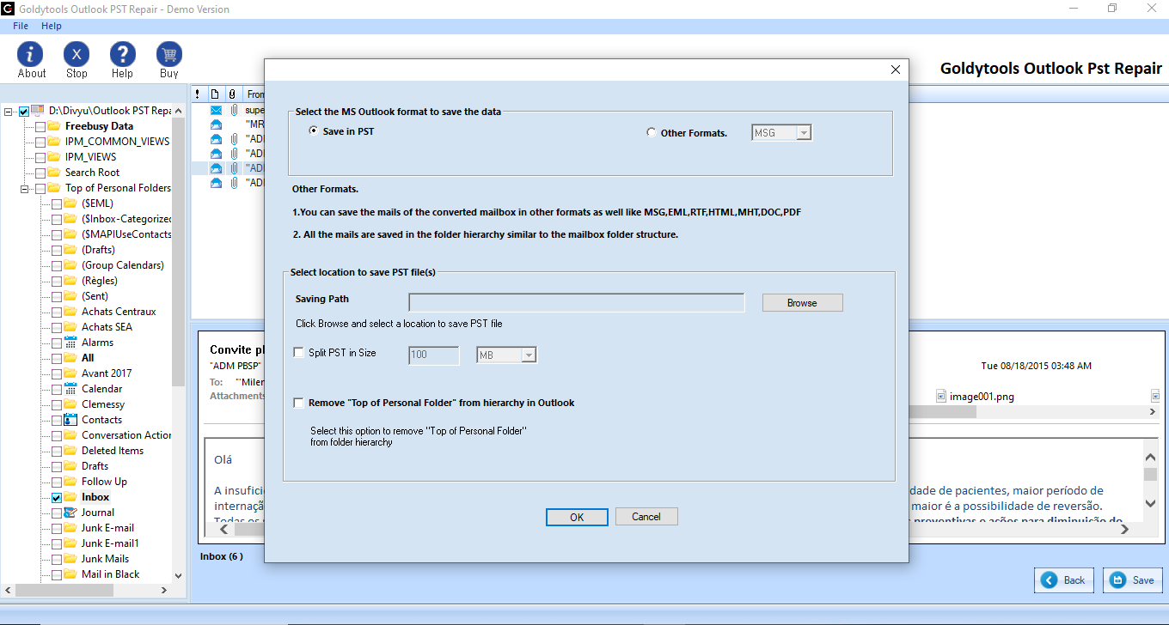
Task: Click the Contacts card icon
Action: [x=70, y=420]
